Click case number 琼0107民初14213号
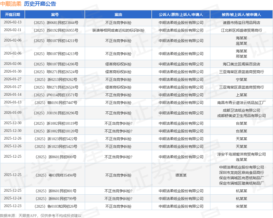This screenshot has width=273, height=218. (x=56, y=54)
